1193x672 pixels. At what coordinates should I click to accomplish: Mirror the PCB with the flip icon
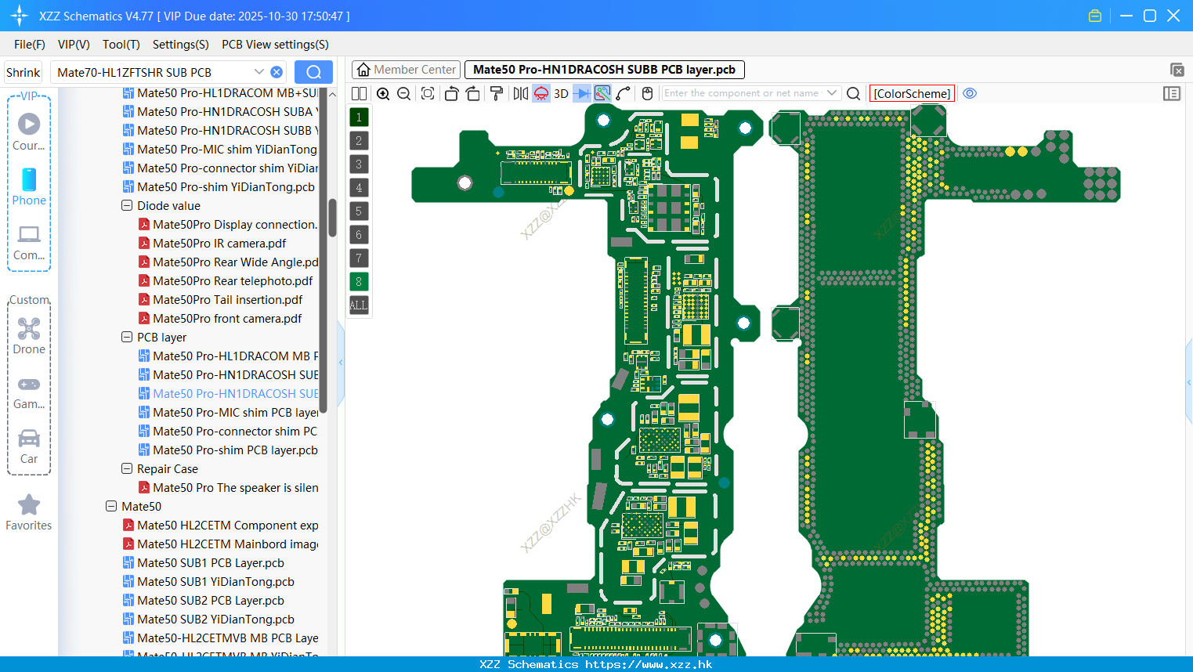point(521,93)
